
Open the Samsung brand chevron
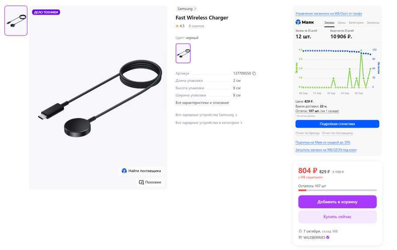click(x=195, y=8)
